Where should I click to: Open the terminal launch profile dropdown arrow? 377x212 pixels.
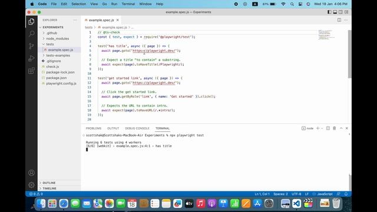(322, 128)
